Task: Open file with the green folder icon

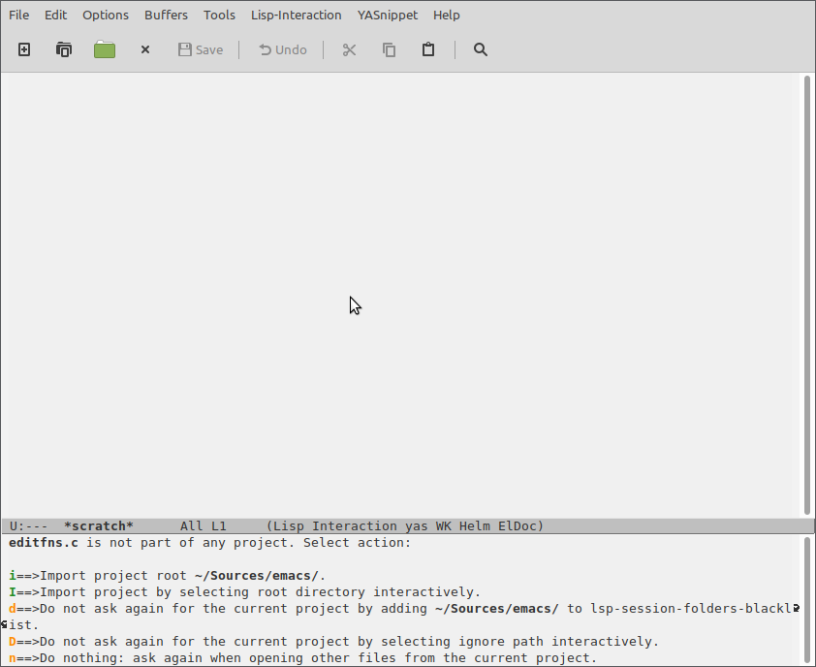Action: pos(105,49)
